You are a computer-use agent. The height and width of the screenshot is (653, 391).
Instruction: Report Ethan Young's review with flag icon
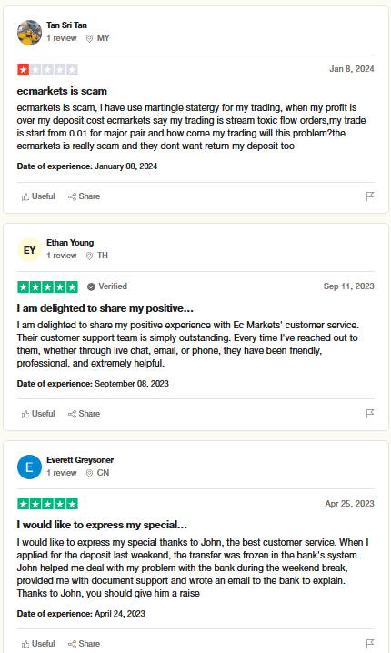370,414
